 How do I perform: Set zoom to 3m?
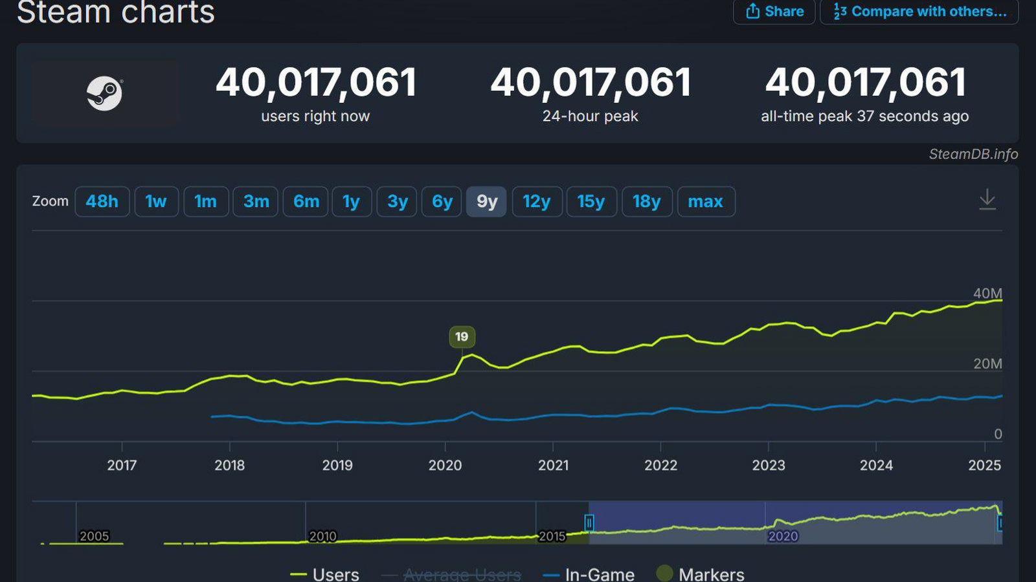(256, 202)
